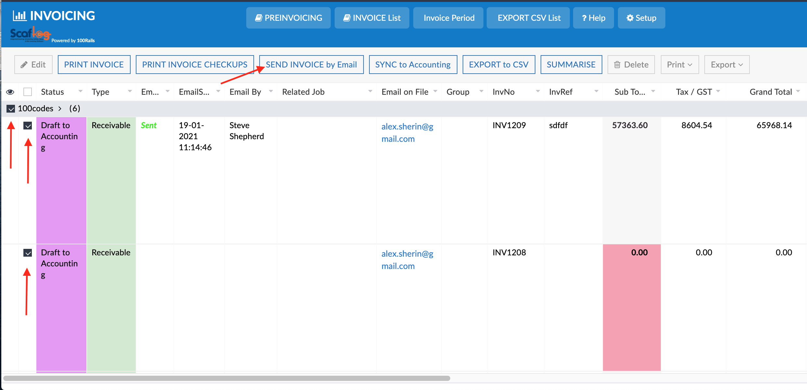
Task: Click SEND INVOICE by Email button
Action: coord(311,65)
